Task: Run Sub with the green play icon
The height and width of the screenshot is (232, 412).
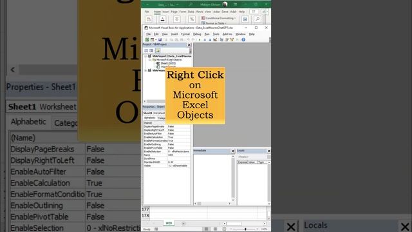Action: [200, 40]
